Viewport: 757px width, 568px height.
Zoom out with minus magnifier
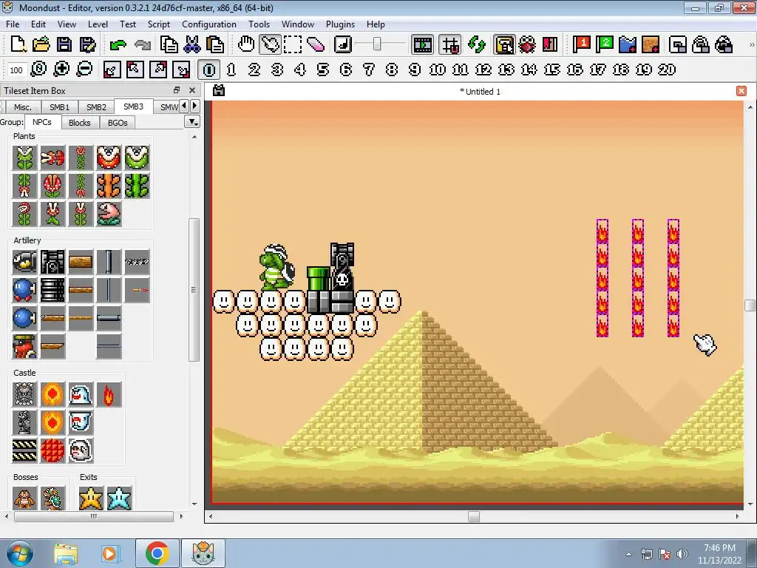84,70
